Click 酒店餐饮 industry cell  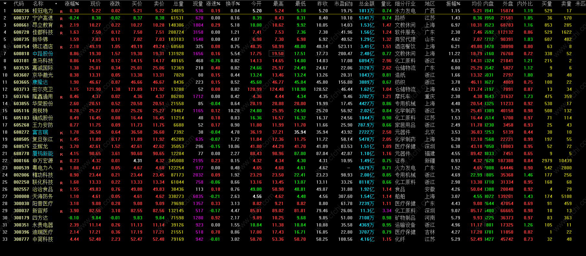(x=405, y=46)
